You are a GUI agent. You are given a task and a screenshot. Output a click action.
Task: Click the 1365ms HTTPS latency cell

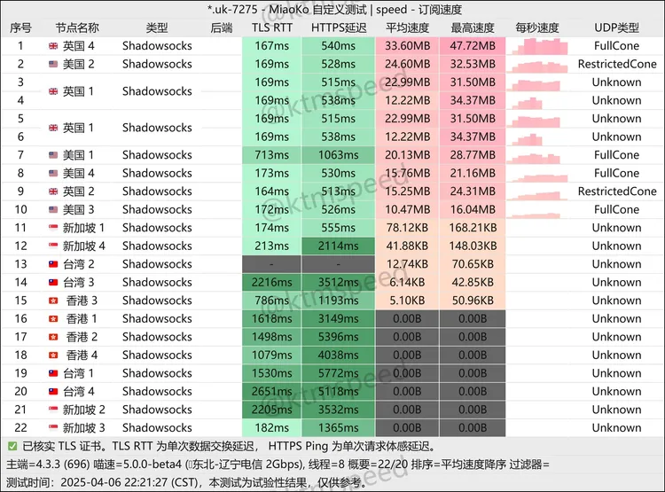(339, 427)
